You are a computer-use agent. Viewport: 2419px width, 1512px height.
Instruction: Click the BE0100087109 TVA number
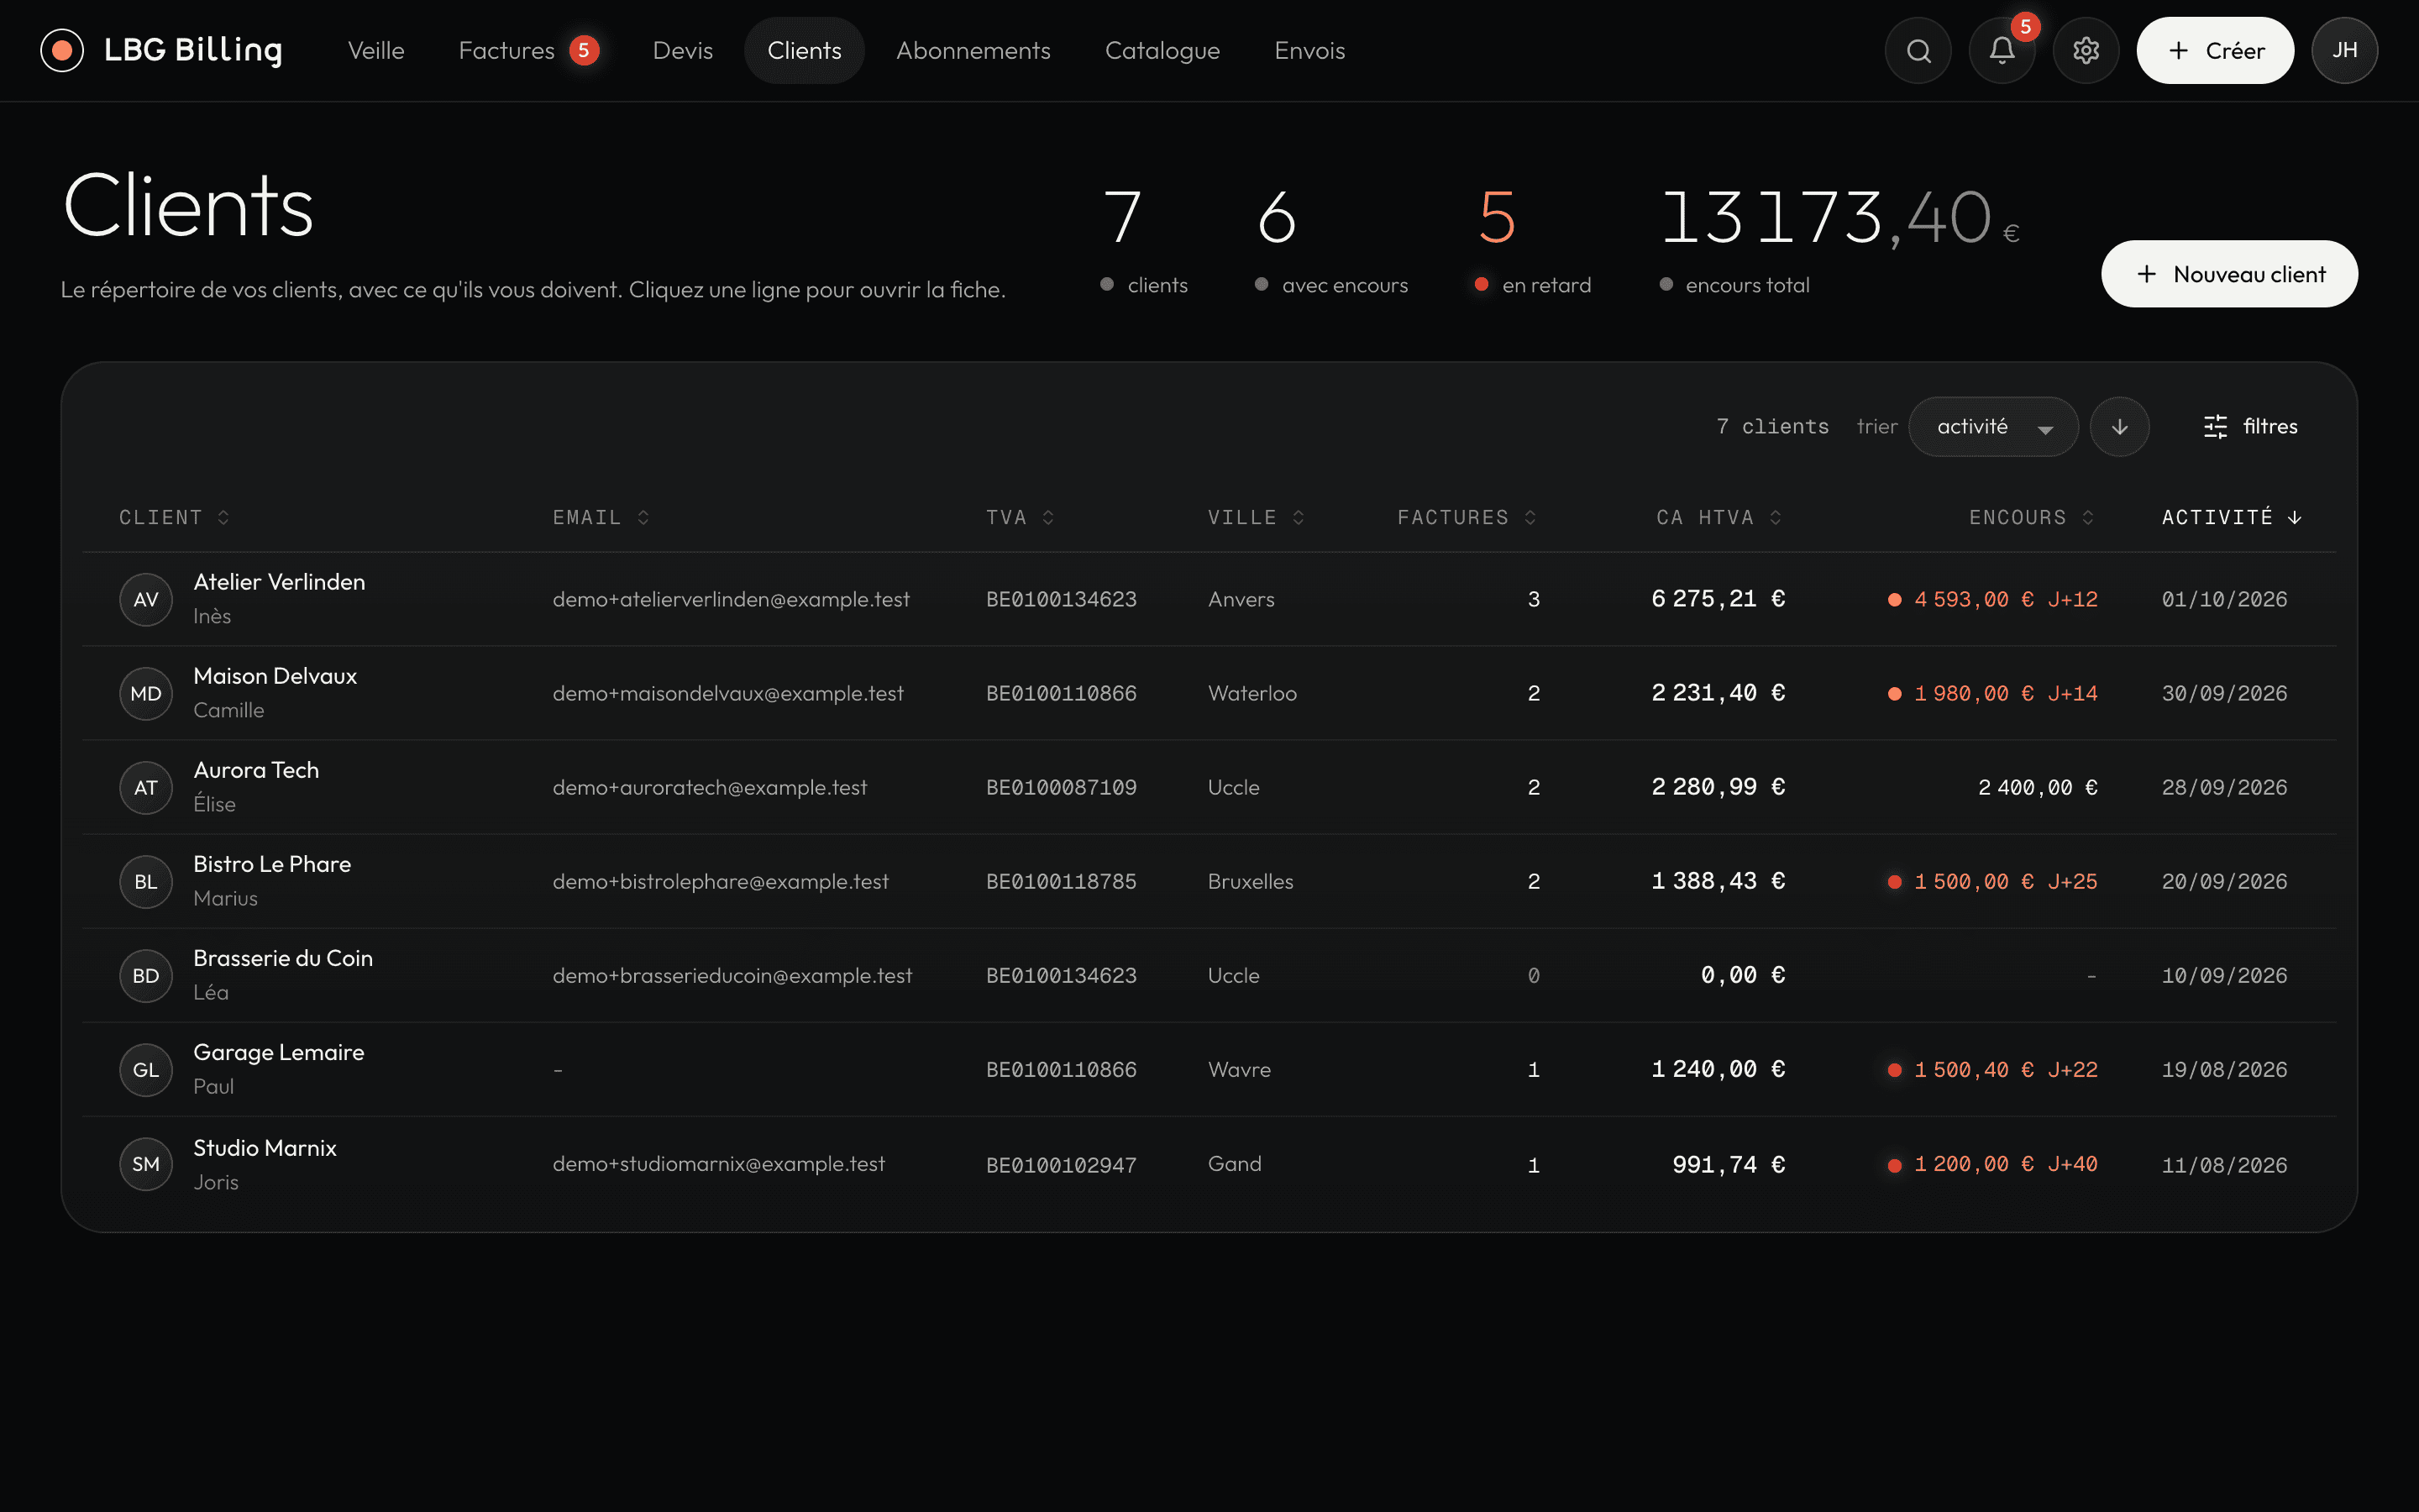pos(1061,788)
